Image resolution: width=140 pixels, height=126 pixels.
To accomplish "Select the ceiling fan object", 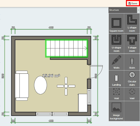I will pos(66,86).
